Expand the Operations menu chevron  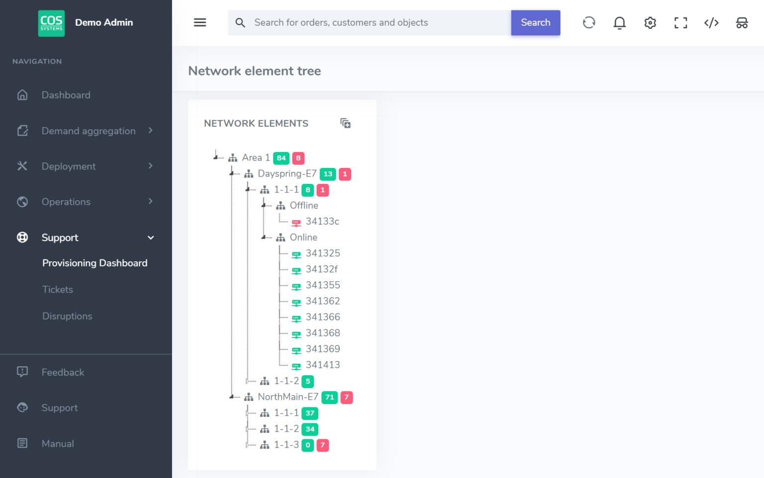[150, 201]
